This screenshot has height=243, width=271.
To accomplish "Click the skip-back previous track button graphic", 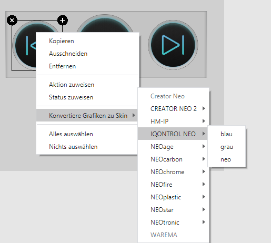I will [x=24, y=46].
